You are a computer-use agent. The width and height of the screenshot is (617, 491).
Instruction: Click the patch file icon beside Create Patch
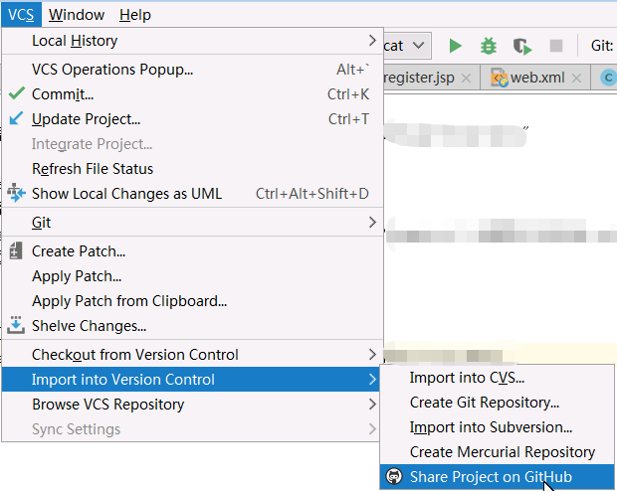coord(15,250)
